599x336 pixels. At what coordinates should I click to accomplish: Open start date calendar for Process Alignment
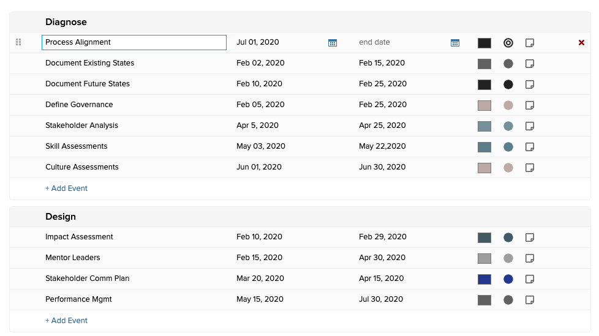tap(333, 43)
